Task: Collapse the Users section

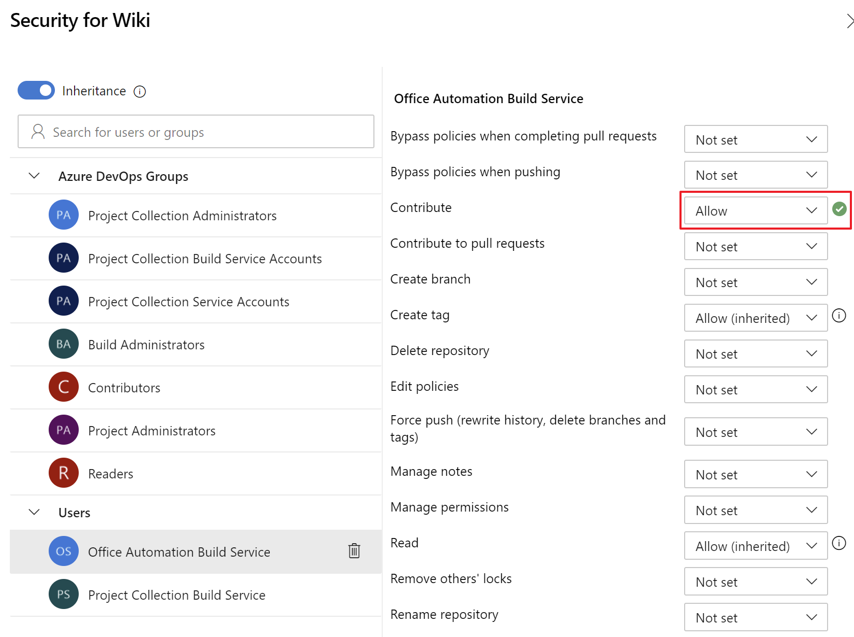Action: click(34, 512)
